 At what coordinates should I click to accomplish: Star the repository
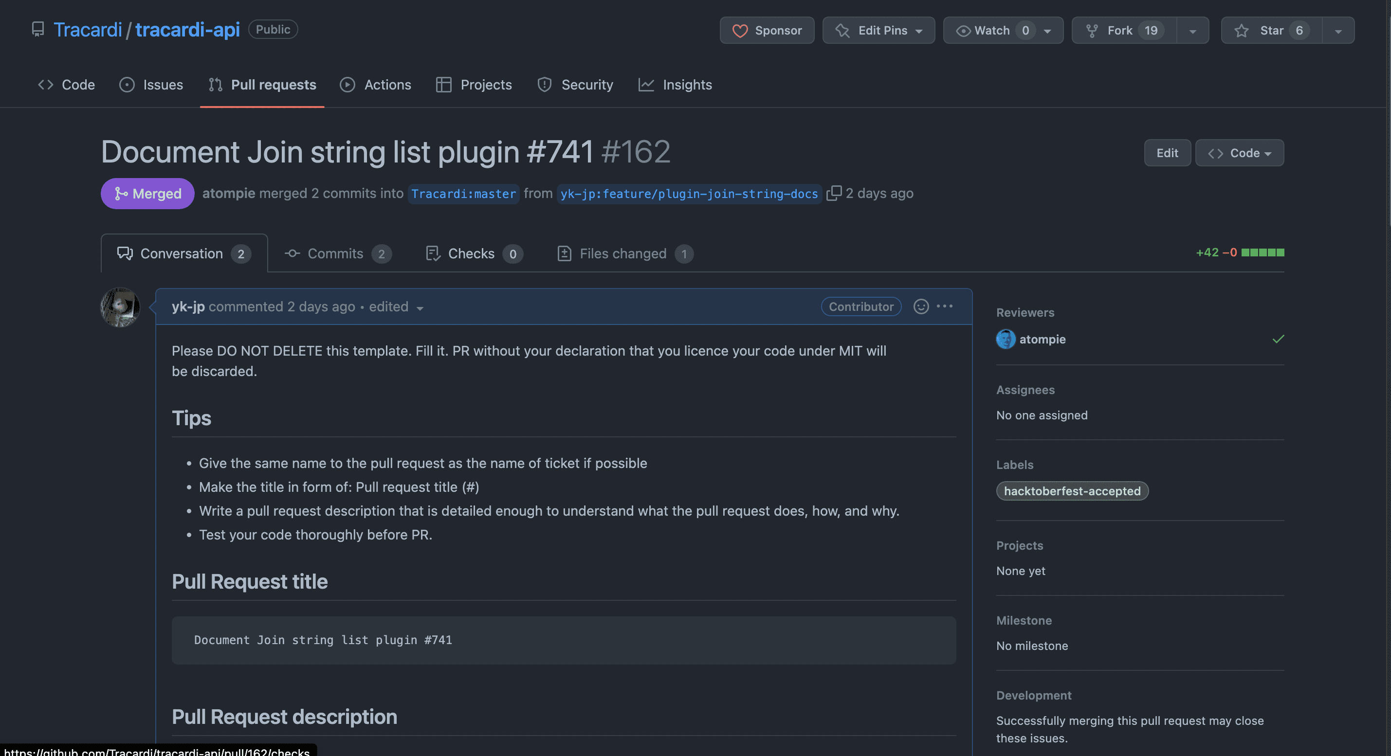pos(1272,30)
